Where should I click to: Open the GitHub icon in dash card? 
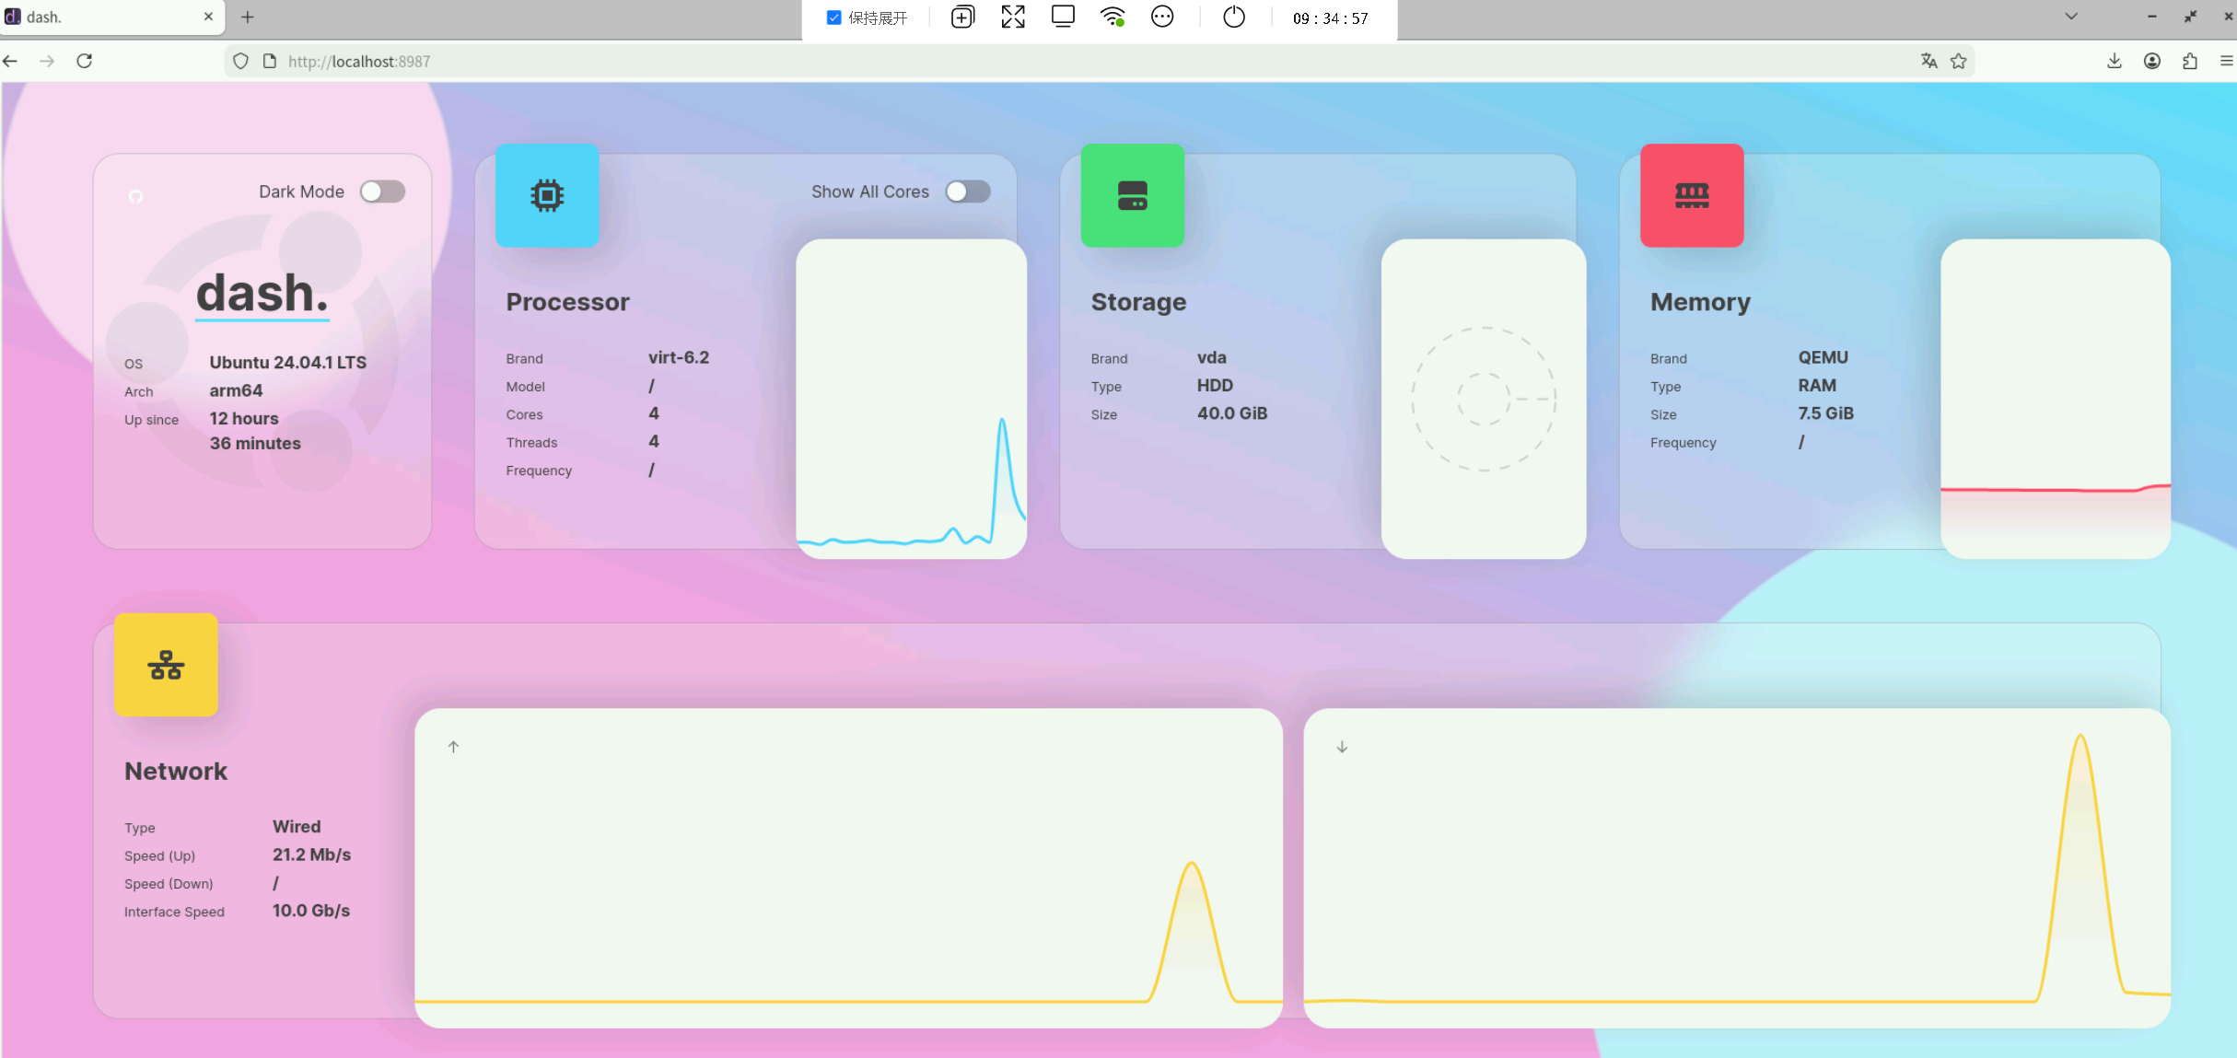(x=135, y=196)
